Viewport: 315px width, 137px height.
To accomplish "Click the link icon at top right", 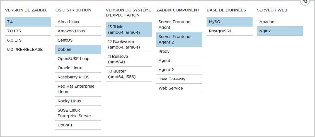I will [x=305, y=1].
